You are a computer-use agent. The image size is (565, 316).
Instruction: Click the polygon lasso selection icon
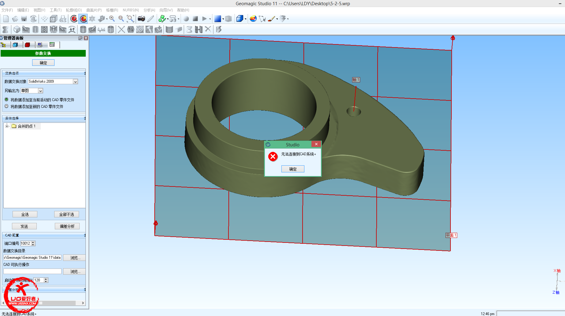(x=262, y=19)
